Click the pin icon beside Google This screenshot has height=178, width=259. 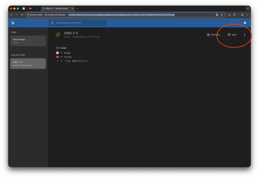(x=61, y=53)
